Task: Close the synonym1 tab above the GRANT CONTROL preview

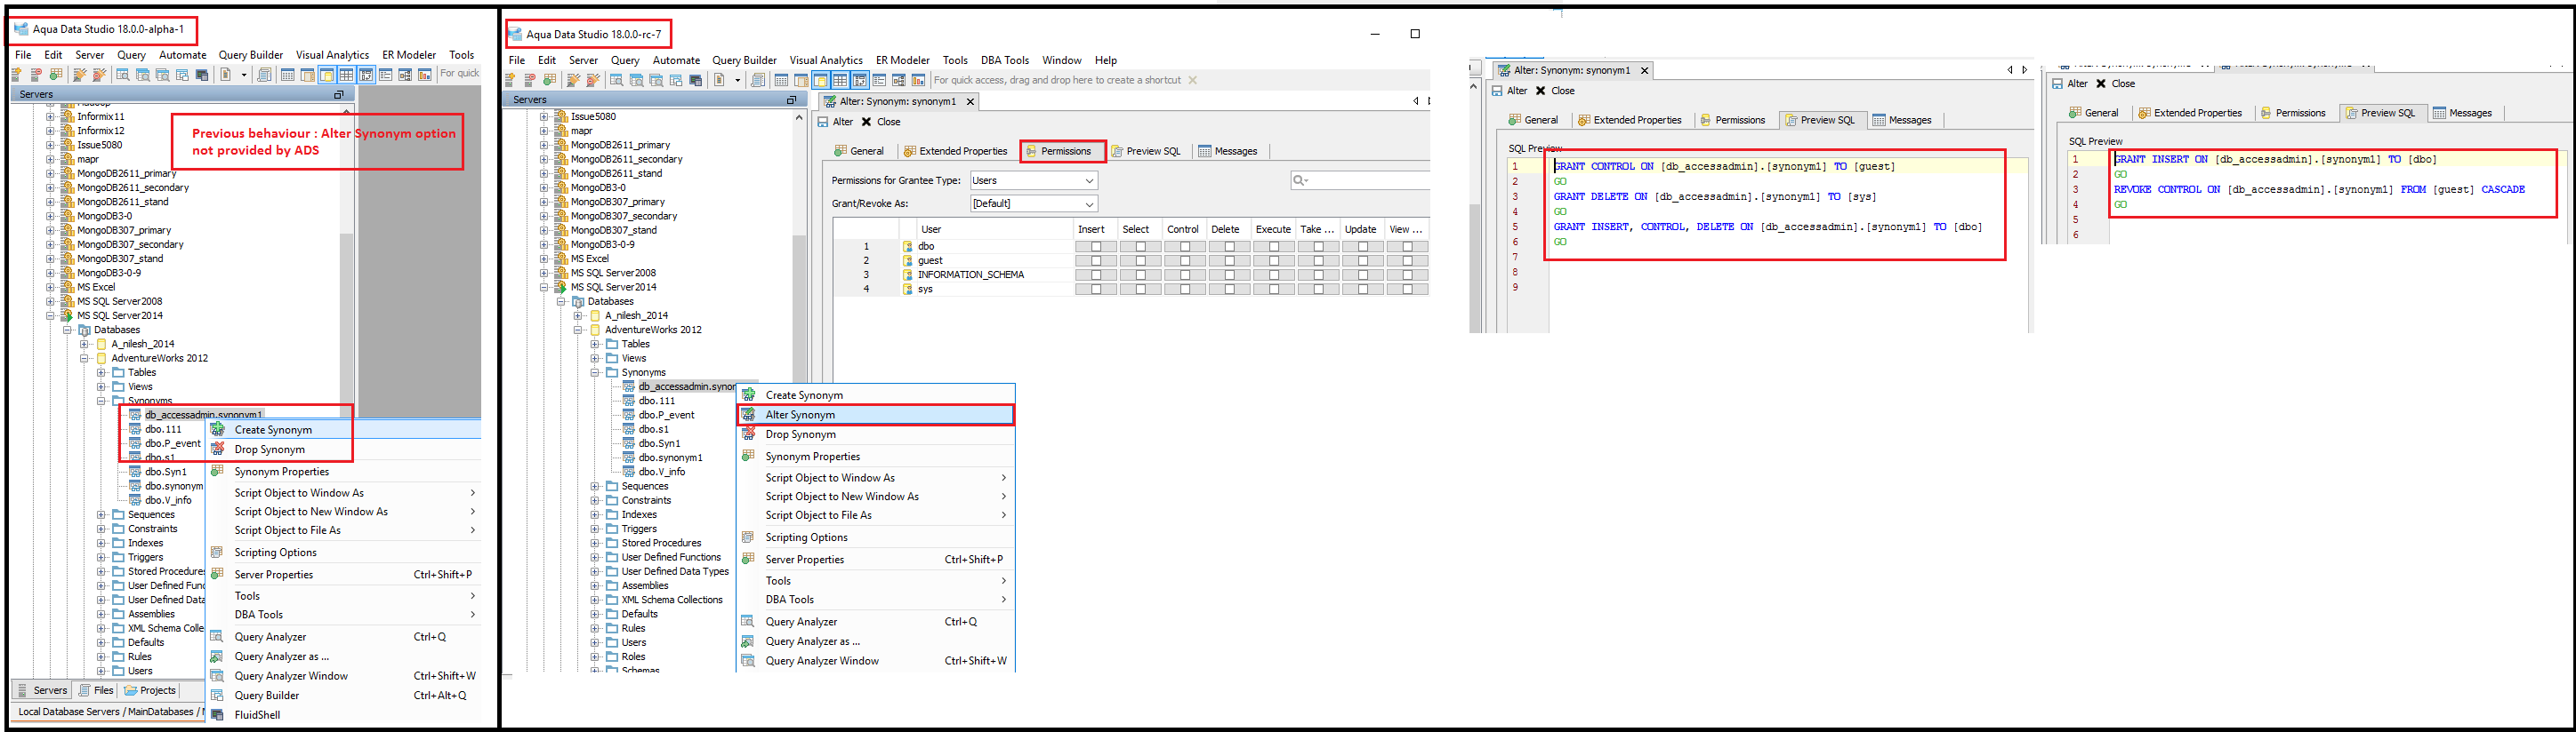Action: coord(1644,70)
